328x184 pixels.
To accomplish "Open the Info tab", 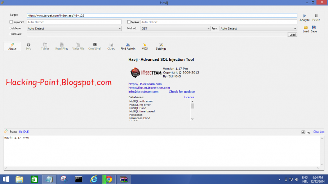I will (x=28, y=46).
